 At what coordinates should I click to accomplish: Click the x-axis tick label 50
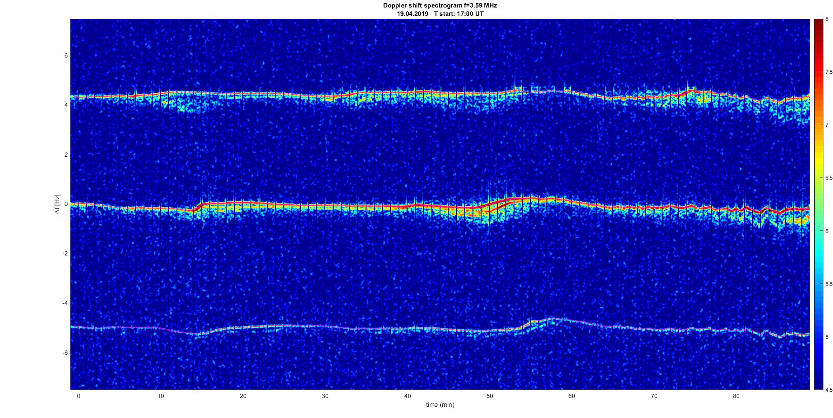click(489, 396)
